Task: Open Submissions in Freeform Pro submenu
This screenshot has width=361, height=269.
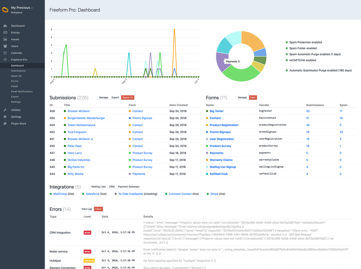Action: 18,71
